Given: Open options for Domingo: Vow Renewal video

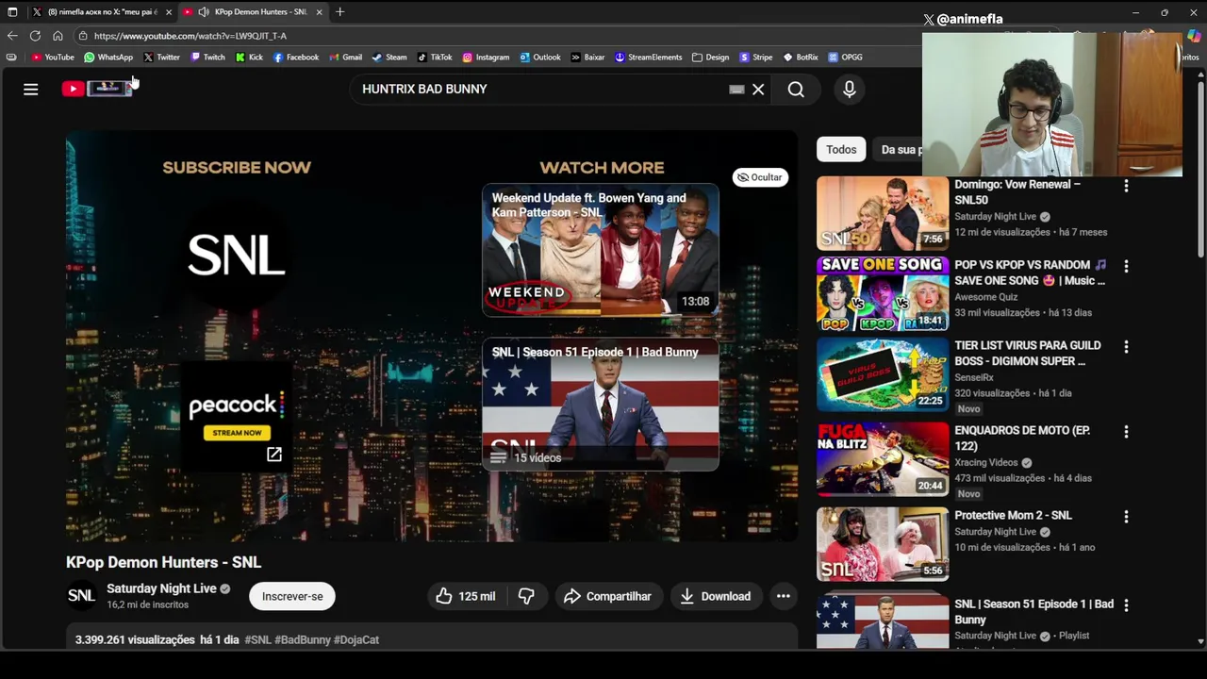Looking at the screenshot, I should click(x=1126, y=187).
